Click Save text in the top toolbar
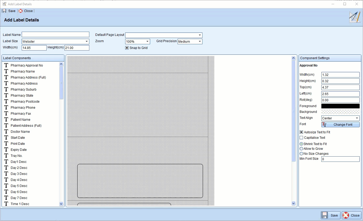The image size is (363, 221). pos(12,11)
